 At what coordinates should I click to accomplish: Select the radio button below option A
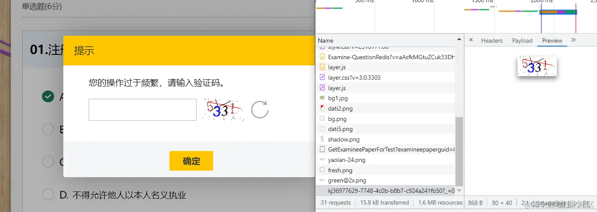coord(48,129)
